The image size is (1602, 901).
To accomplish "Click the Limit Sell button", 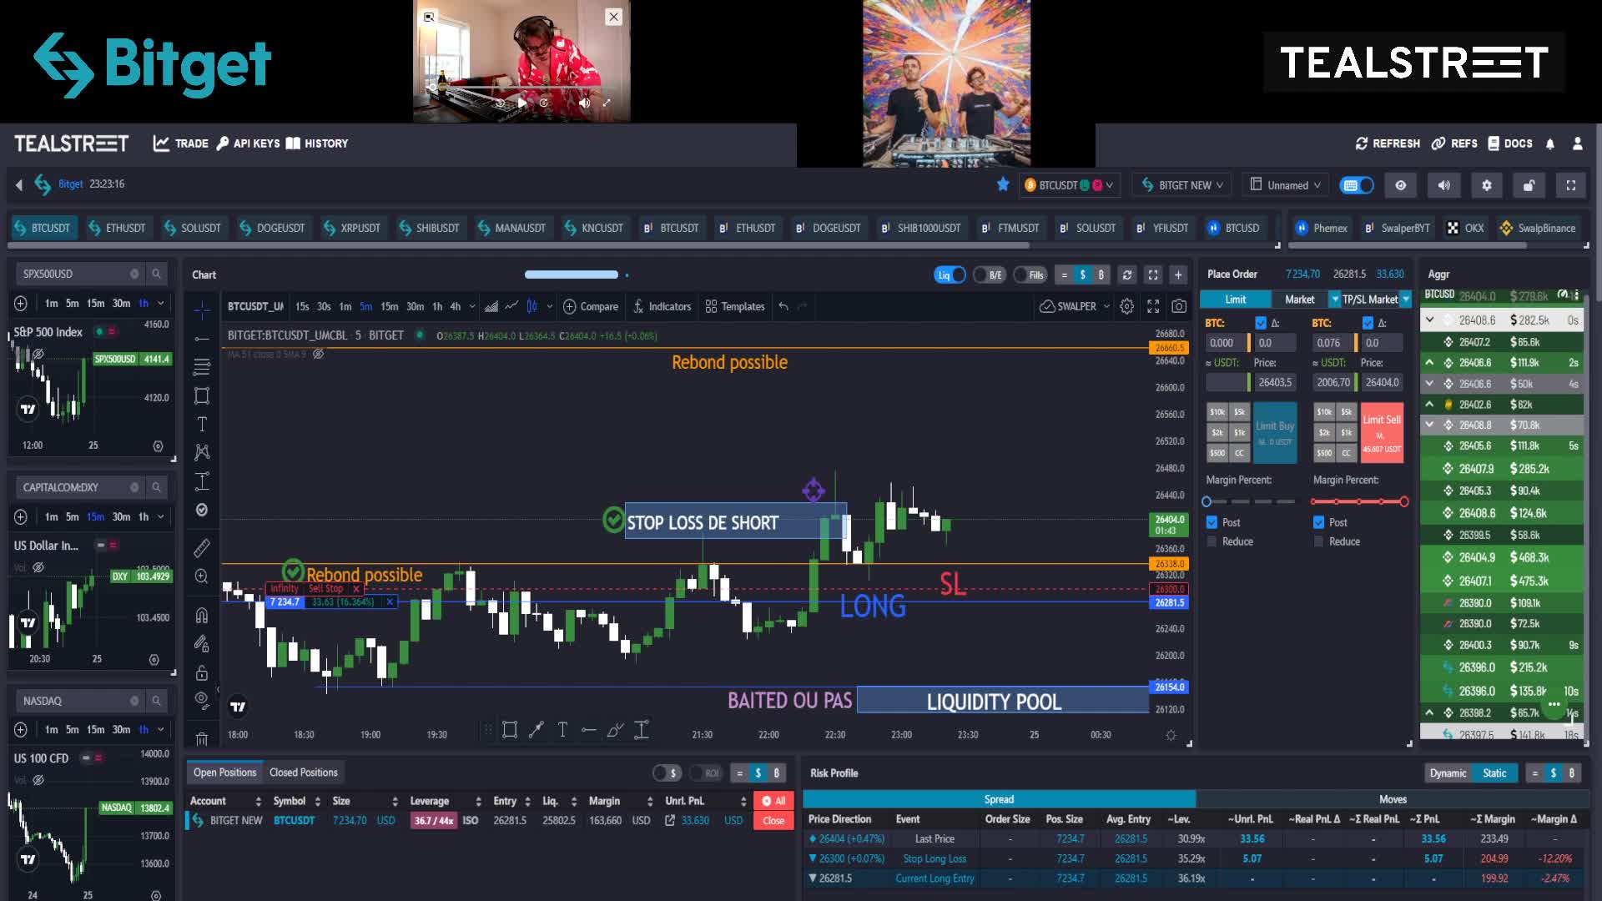I will 1381,432.
